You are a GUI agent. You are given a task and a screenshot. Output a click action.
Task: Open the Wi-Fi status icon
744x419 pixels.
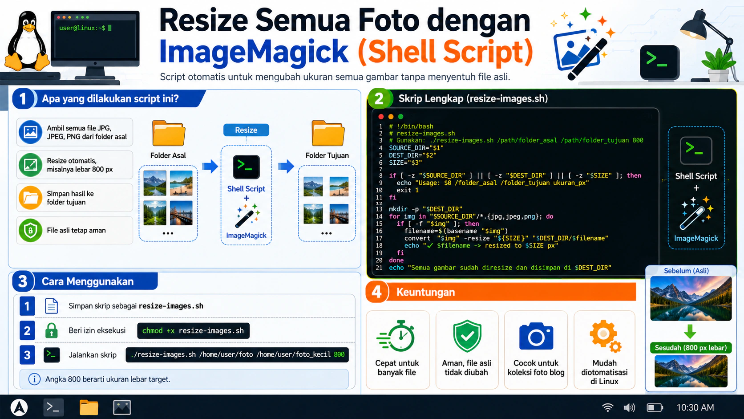pos(607,407)
